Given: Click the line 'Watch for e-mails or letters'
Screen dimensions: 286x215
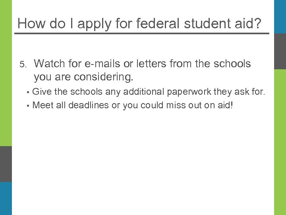Looking at the screenshot, I should pyautogui.click(x=142, y=64).
